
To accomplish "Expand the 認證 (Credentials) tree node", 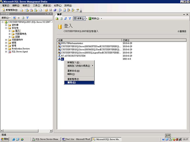I will [x=9, y=37].
